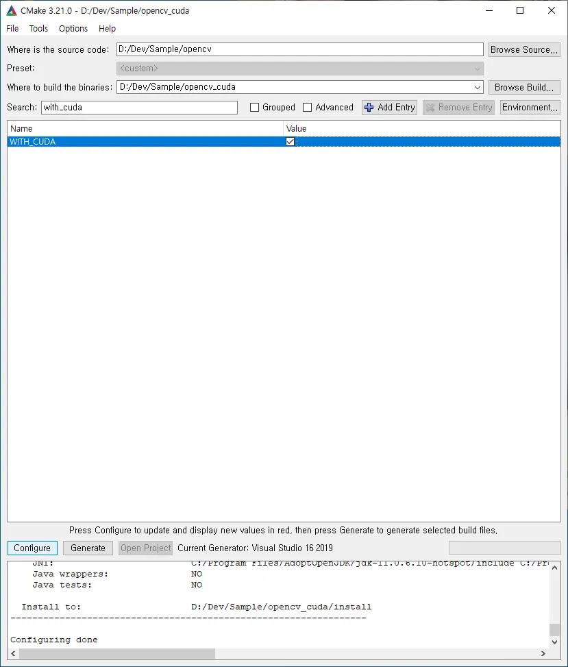
Task: Click Browse Build button
Action: pos(523,87)
